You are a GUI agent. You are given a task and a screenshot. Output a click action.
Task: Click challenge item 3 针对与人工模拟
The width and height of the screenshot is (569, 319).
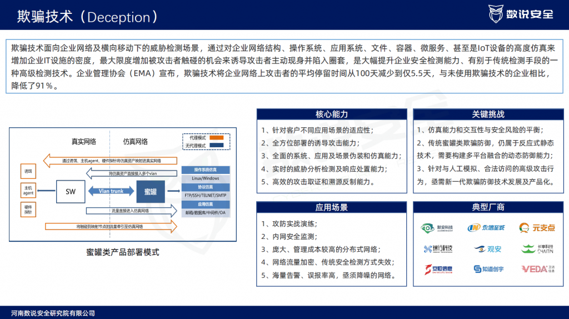point(486,175)
